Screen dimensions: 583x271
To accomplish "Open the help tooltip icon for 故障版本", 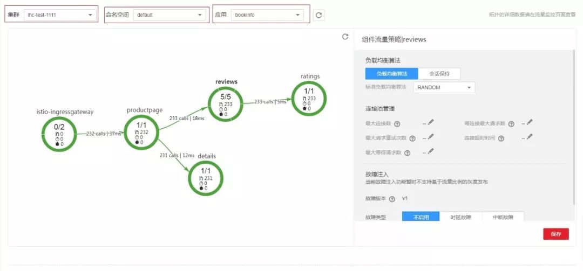I will coord(391,199).
